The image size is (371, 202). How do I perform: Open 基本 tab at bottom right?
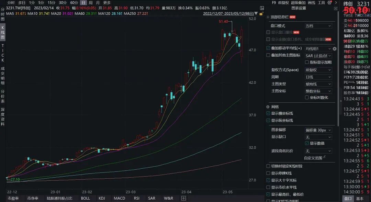pos(360,199)
